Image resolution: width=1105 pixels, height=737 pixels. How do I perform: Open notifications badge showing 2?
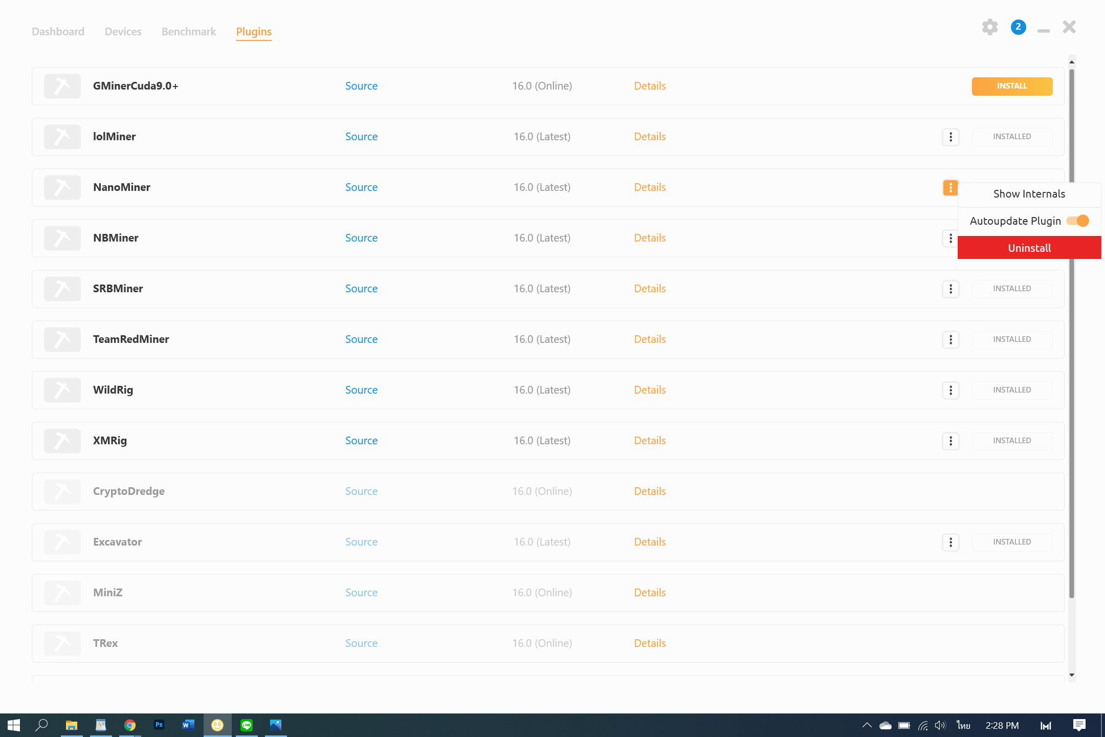click(1018, 27)
